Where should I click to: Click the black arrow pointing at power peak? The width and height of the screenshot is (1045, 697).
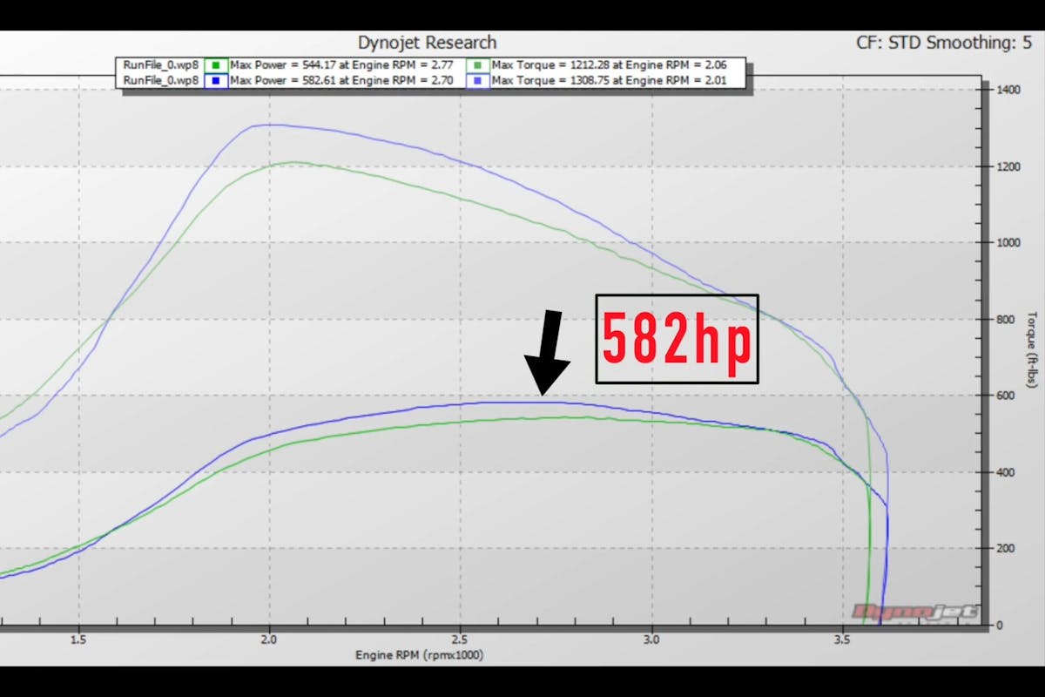(547, 353)
